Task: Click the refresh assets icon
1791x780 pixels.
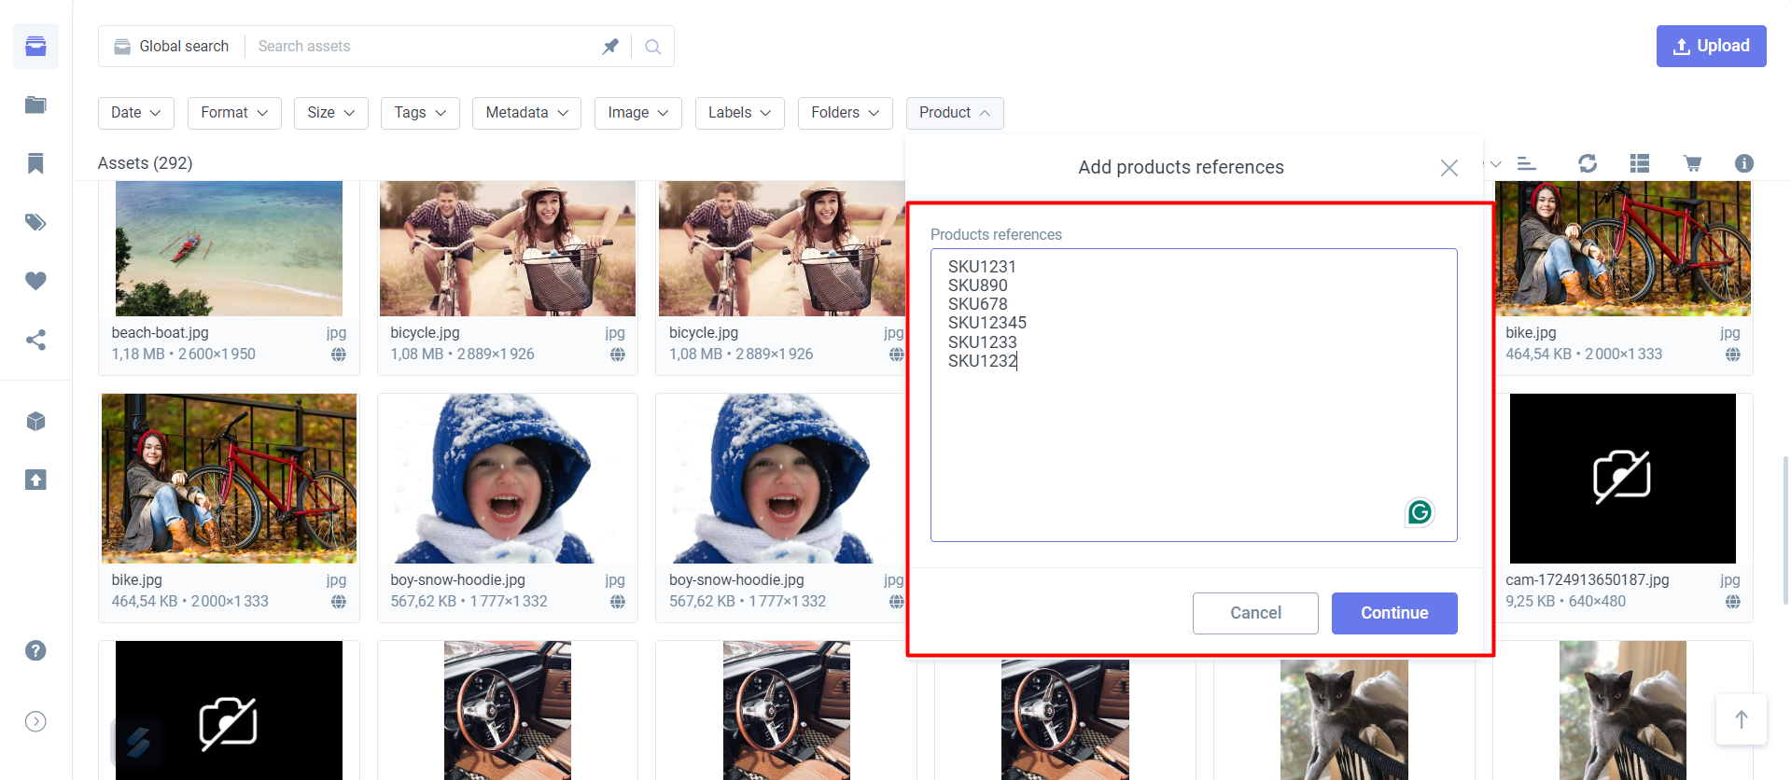Action: pos(1587,164)
